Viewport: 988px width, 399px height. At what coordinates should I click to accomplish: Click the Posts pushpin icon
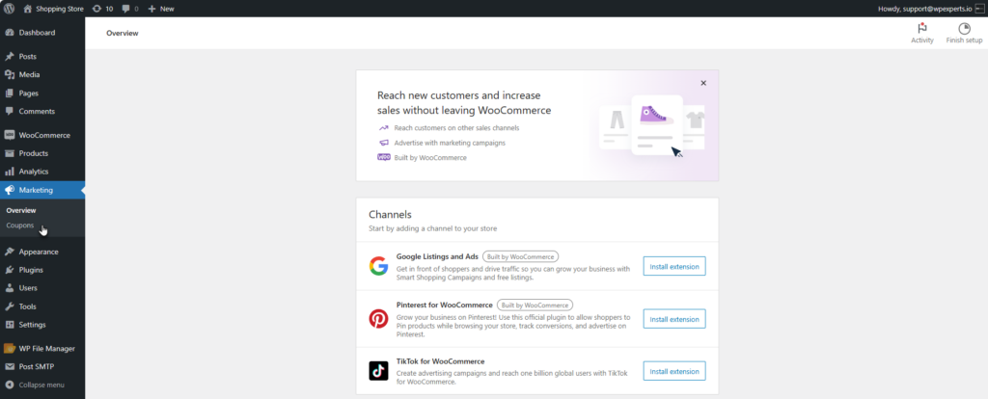pyautogui.click(x=10, y=57)
